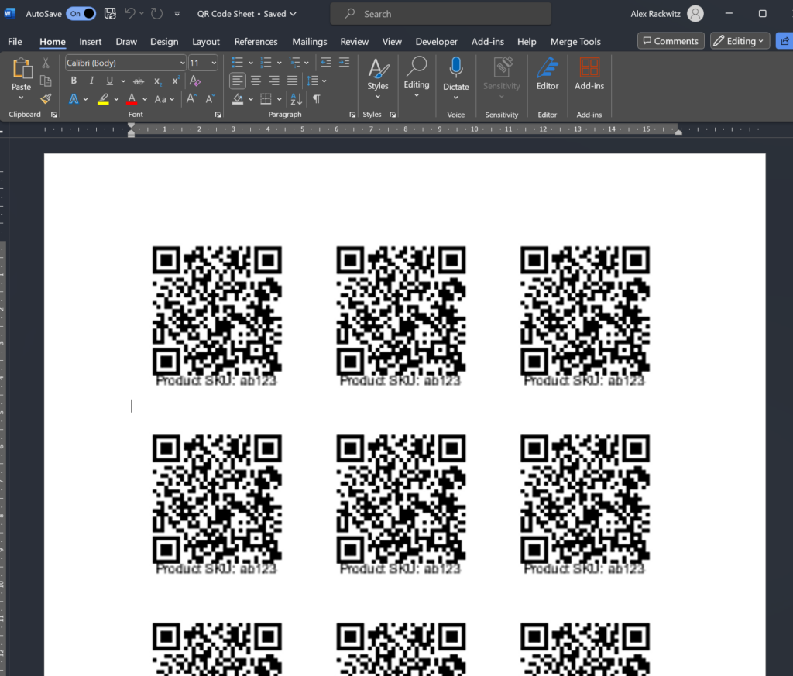The width and height of the screenshot is (793, 676).
Task: Open the File tab
Action: [x=15, y=42]
